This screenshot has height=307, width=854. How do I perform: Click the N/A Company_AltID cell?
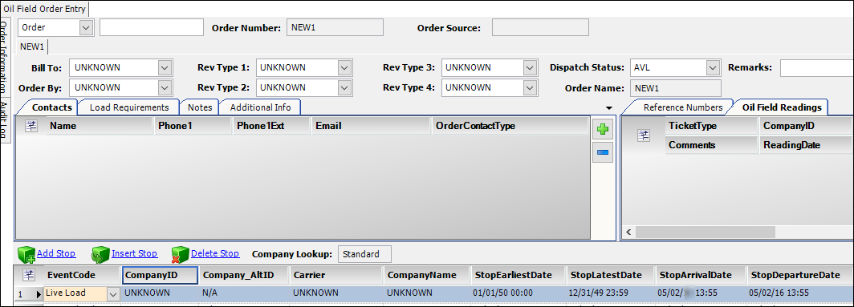[244, 293]
